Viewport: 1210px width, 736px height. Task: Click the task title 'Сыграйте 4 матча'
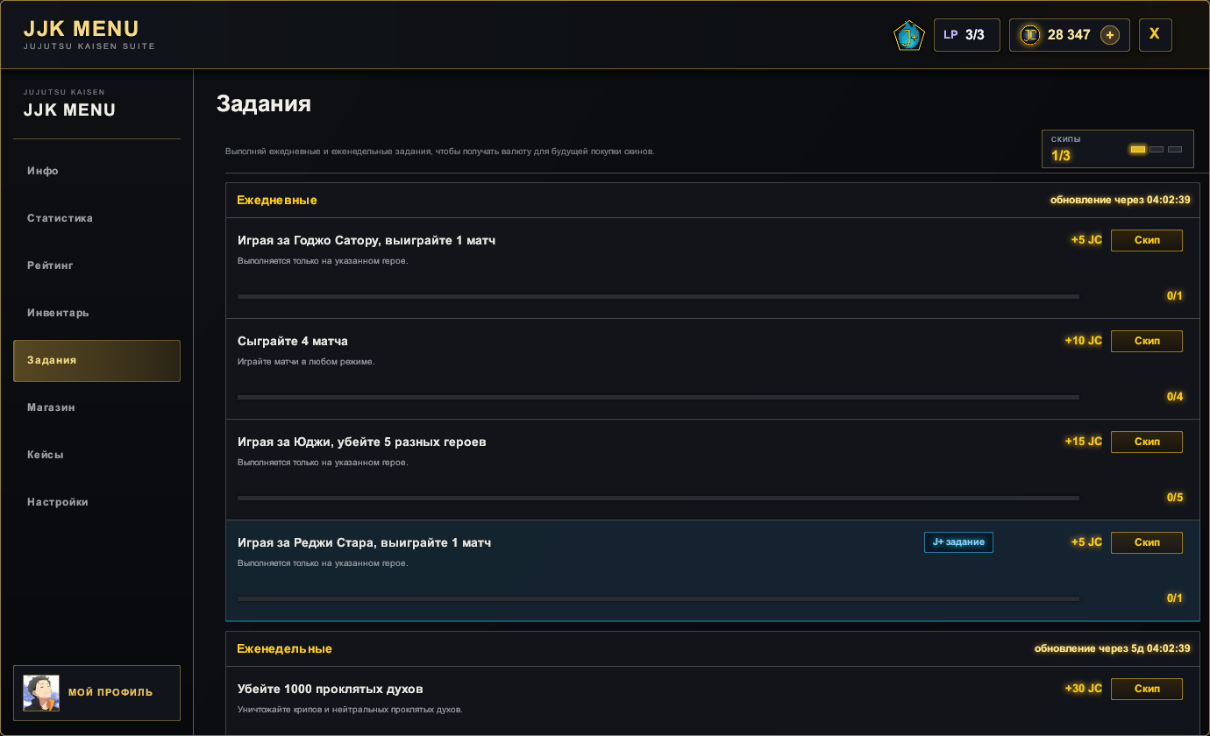pyautogui.click(x=293, y=341)
